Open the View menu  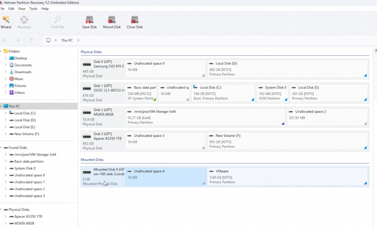coord(22,9)
